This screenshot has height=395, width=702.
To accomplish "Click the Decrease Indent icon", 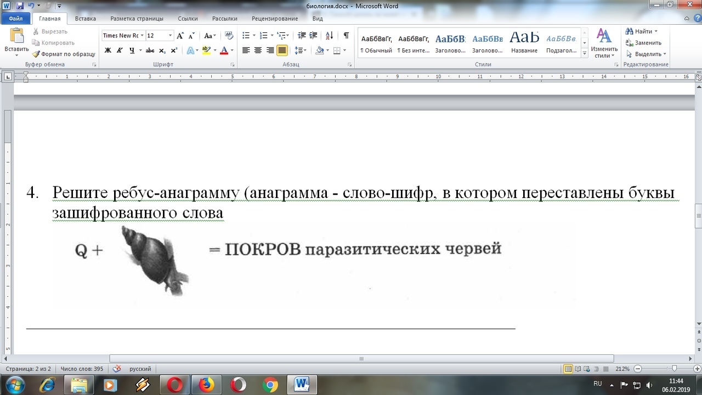I will tap(301, 36).
